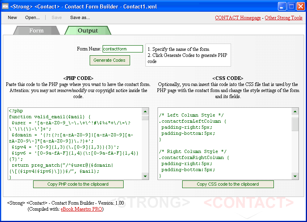Click the '<PHP CODE>' heading text

78,78
